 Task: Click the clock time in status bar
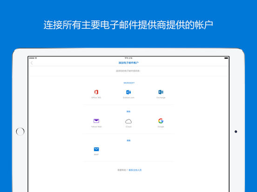(128, 58)
